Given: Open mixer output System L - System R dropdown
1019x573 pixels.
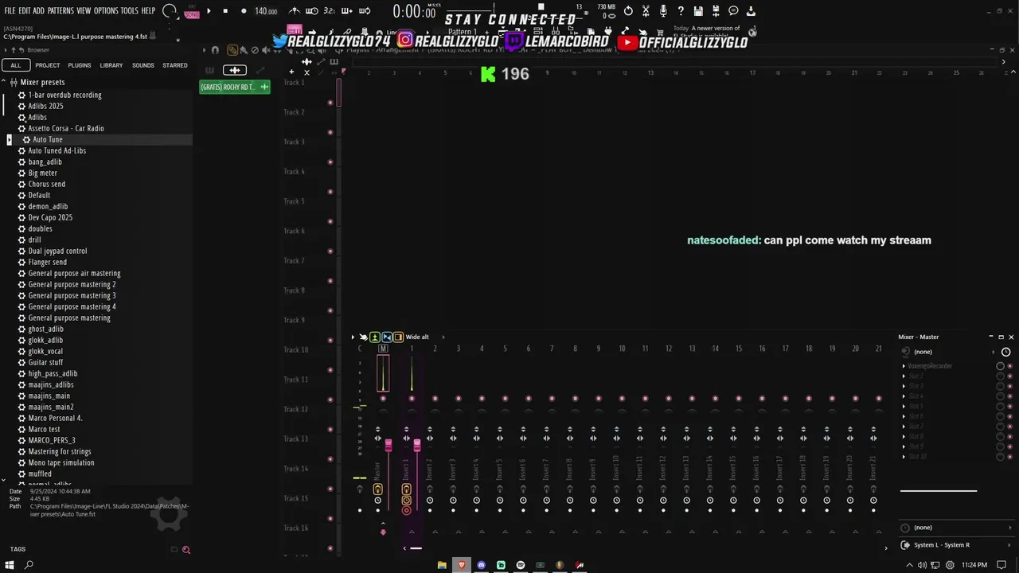Looking at the screenshot, I should pos(956,545).
